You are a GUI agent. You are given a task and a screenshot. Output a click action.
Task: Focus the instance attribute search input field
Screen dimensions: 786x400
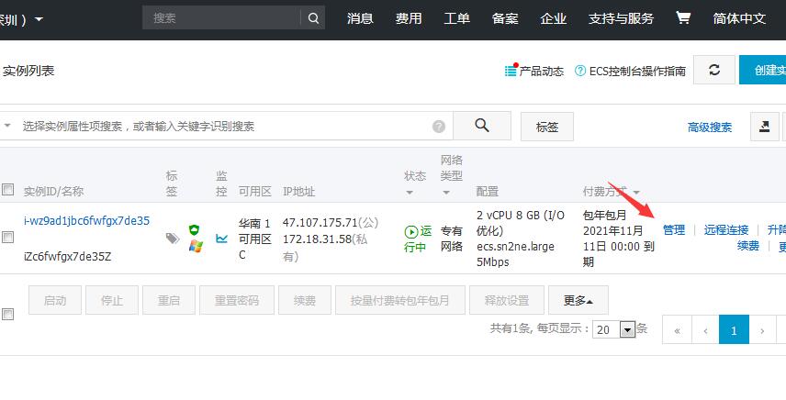tap(220, 127)
